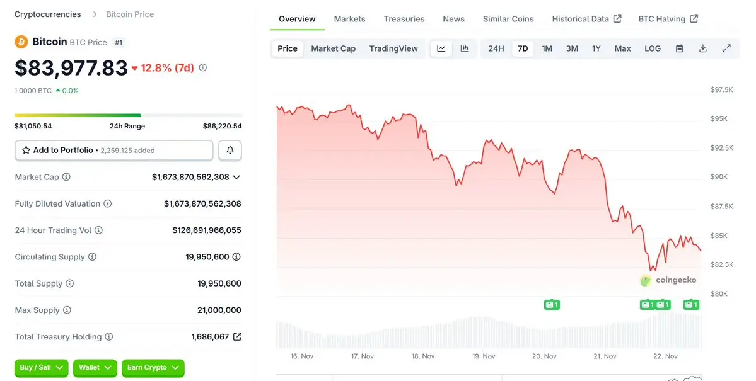Open Total Treasury Holding external link icon
The image size is (756, 381).
click(x=237, y=337)
